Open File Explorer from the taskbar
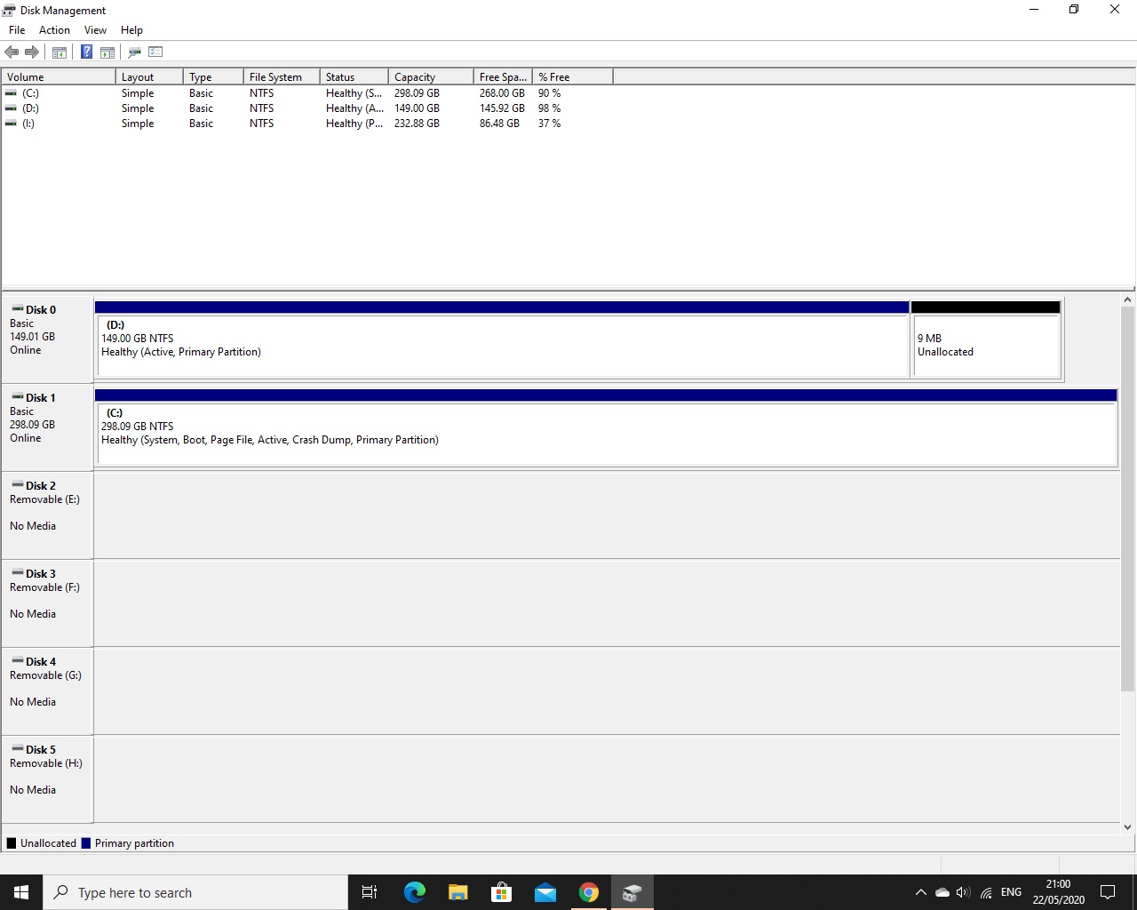This screenshot has width=1137, height=910. pyautogui.click(x=457, y=892)
